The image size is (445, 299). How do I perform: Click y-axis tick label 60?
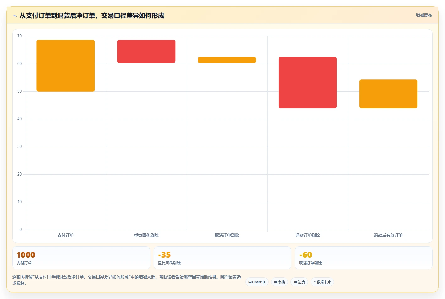click(19, 64)
